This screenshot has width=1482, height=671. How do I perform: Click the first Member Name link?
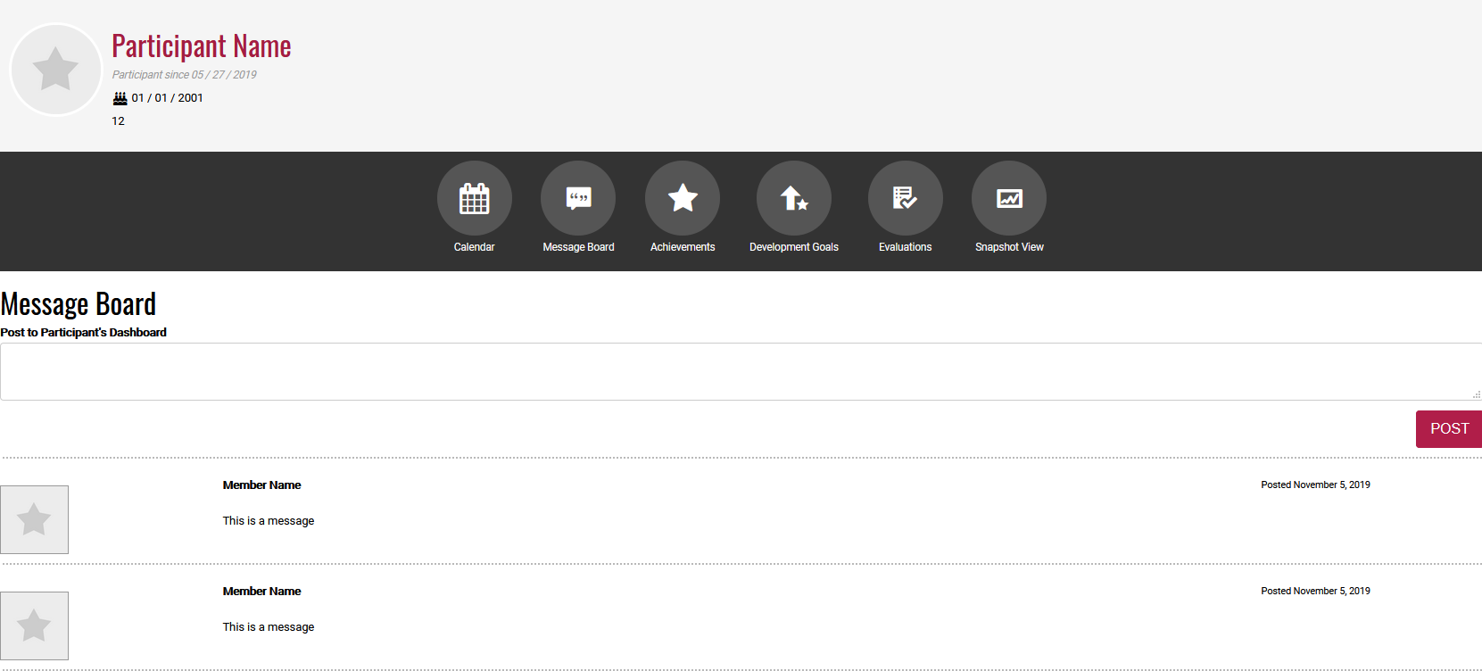pyautogui.click(x=261, y=485)
